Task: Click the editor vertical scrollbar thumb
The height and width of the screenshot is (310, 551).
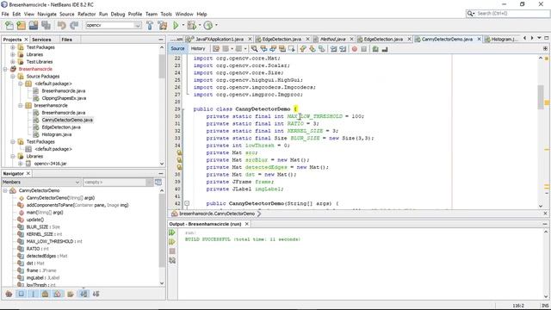Action: point(541,96)
